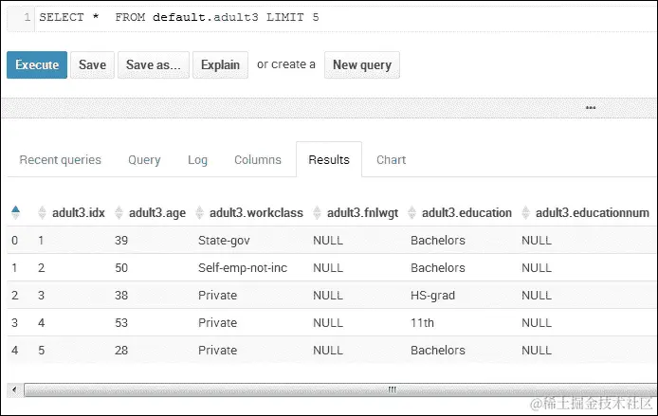The height and width of the screenshot is (416, 658).
Task: Open the Chart tab
Action: (392, 160)
